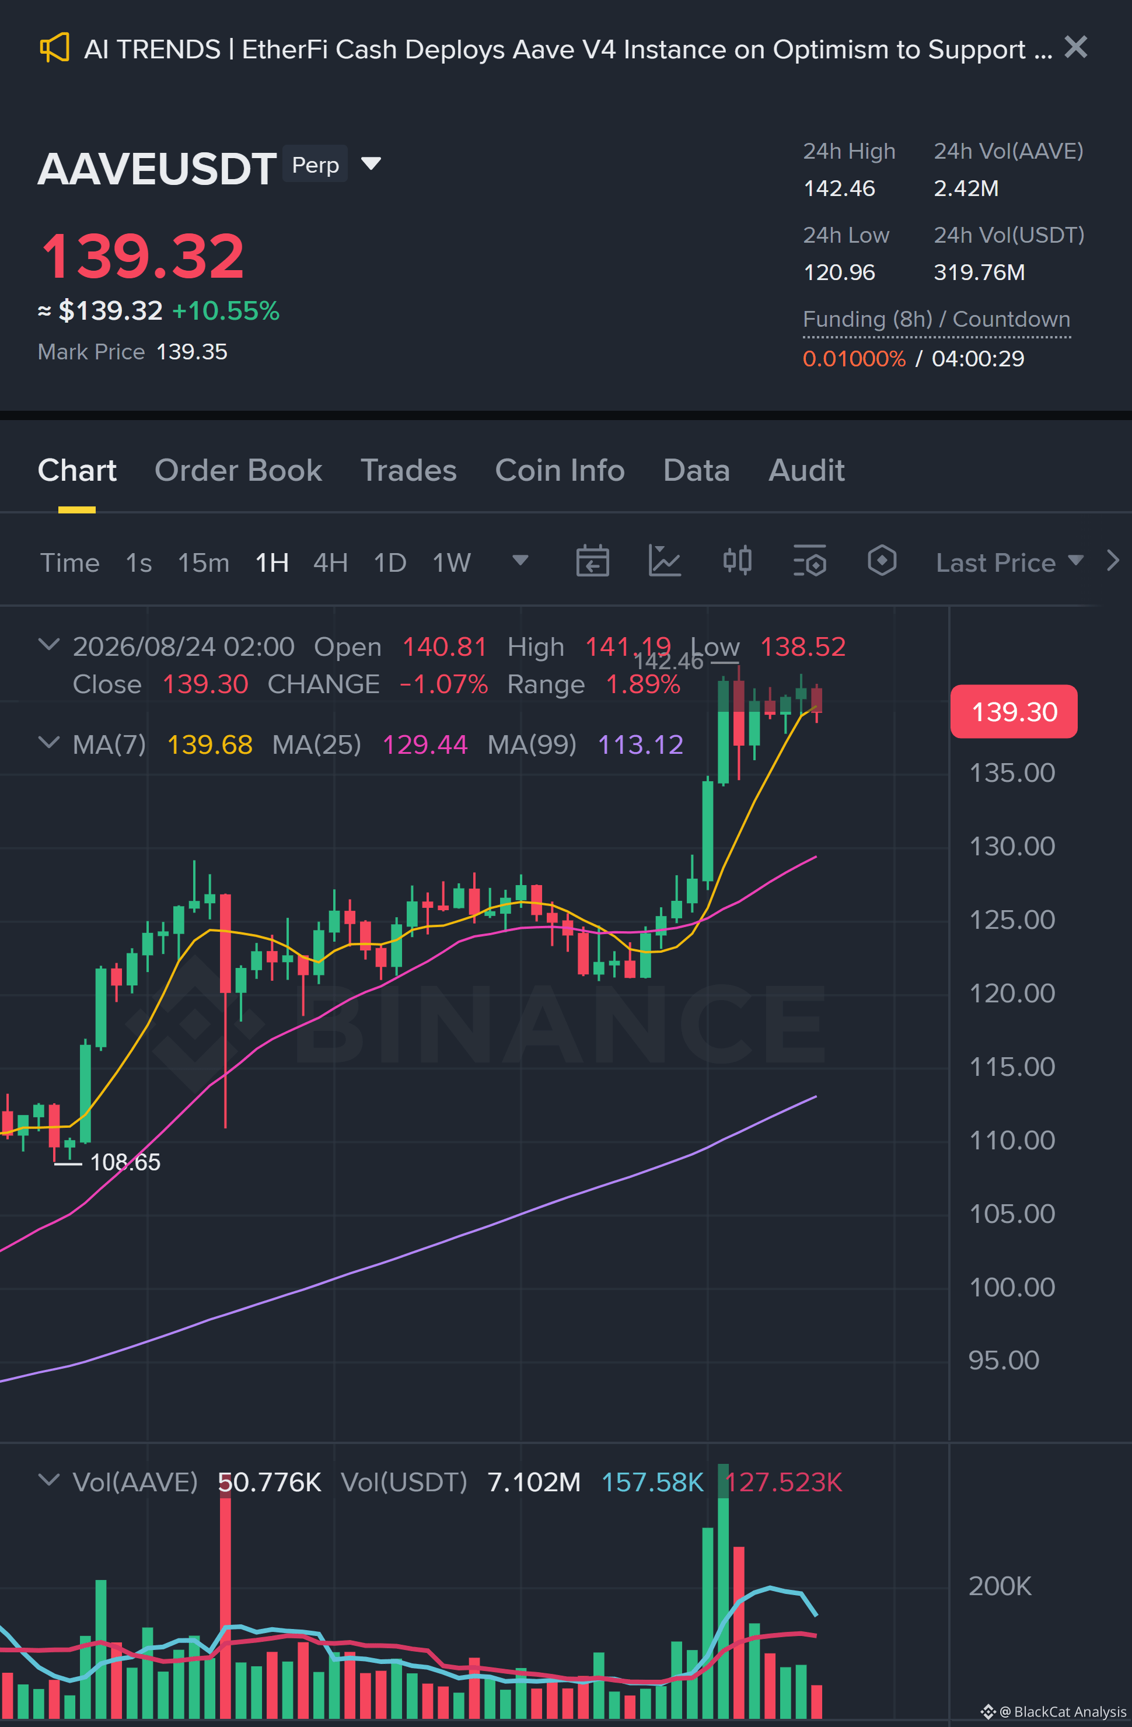Viewport: 1132px width, 1727px height.
Task: Open the Trades tab
Action: tap(408, 470)
